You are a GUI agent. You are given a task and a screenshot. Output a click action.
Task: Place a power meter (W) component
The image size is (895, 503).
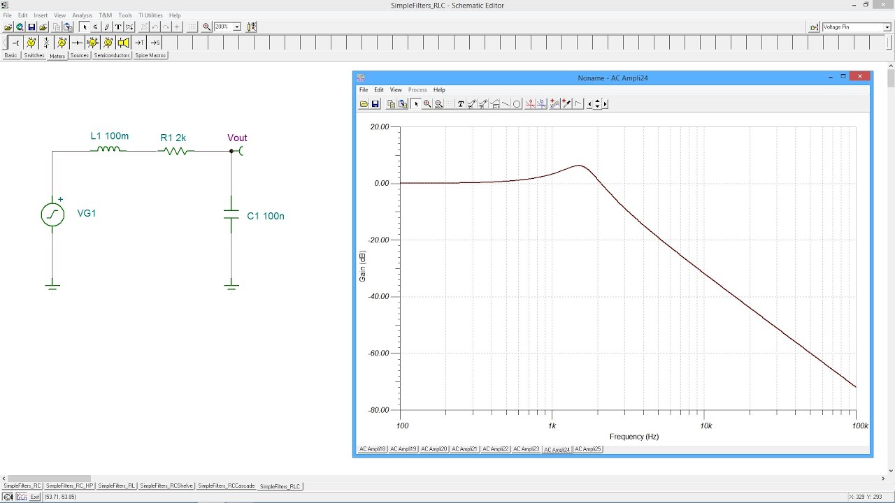pyautogui.click(x=92, y=43)
